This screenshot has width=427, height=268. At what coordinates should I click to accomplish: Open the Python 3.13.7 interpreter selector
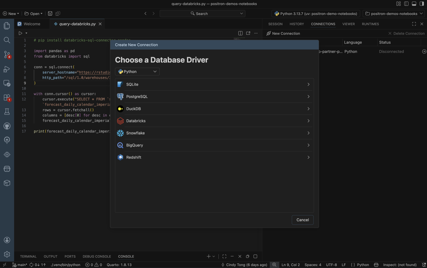[x=316, y=13]
